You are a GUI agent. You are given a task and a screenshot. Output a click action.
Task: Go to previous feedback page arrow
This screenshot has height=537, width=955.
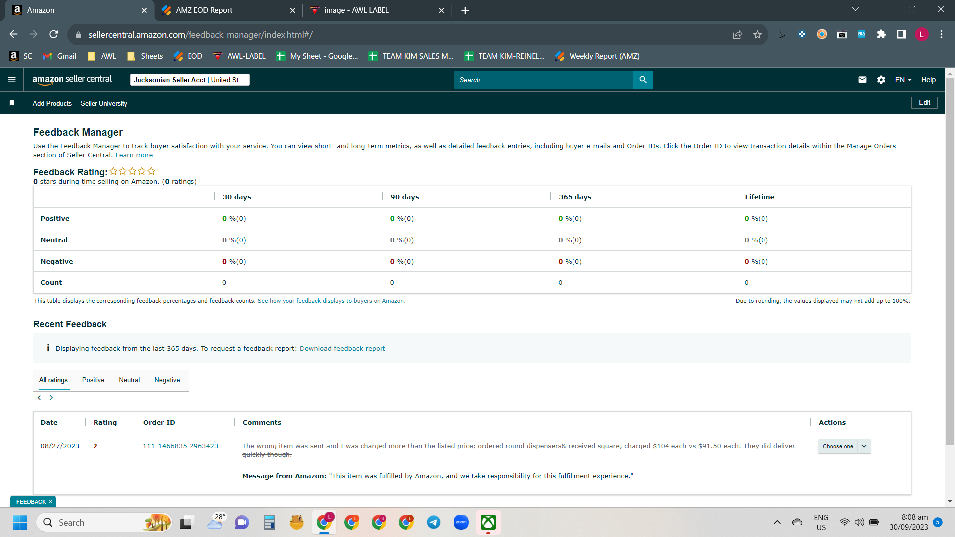[x=39, y=398]
